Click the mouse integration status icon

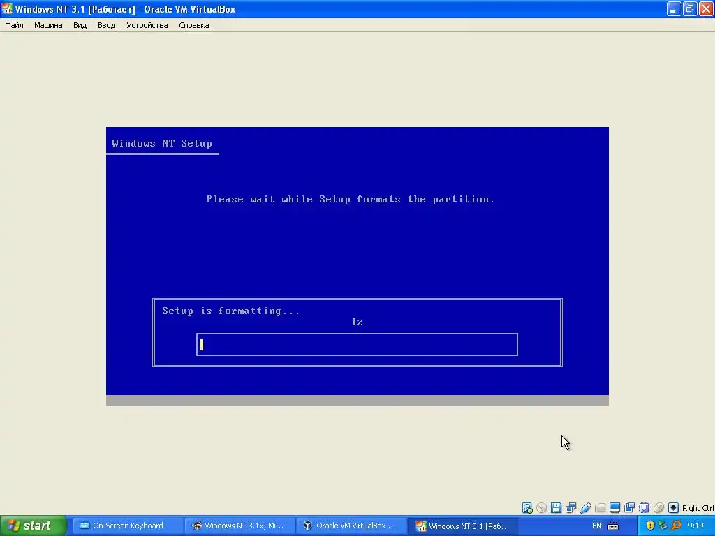658,508
